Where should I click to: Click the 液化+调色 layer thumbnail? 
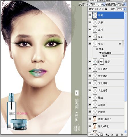[x=95, y=126]
